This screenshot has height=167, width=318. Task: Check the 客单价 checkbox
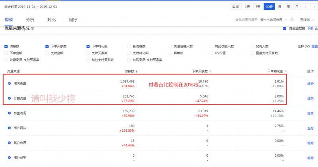(x=170, y=53)
